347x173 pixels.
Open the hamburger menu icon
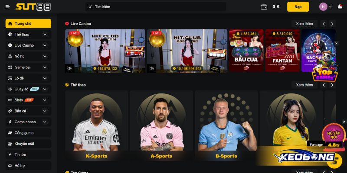click(7, 6)
